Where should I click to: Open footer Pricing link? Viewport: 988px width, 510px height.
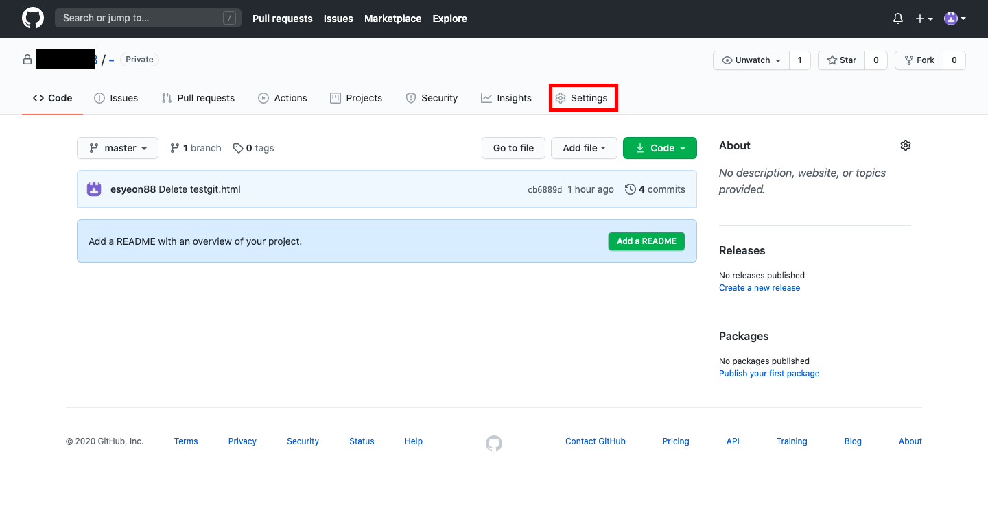676,441
